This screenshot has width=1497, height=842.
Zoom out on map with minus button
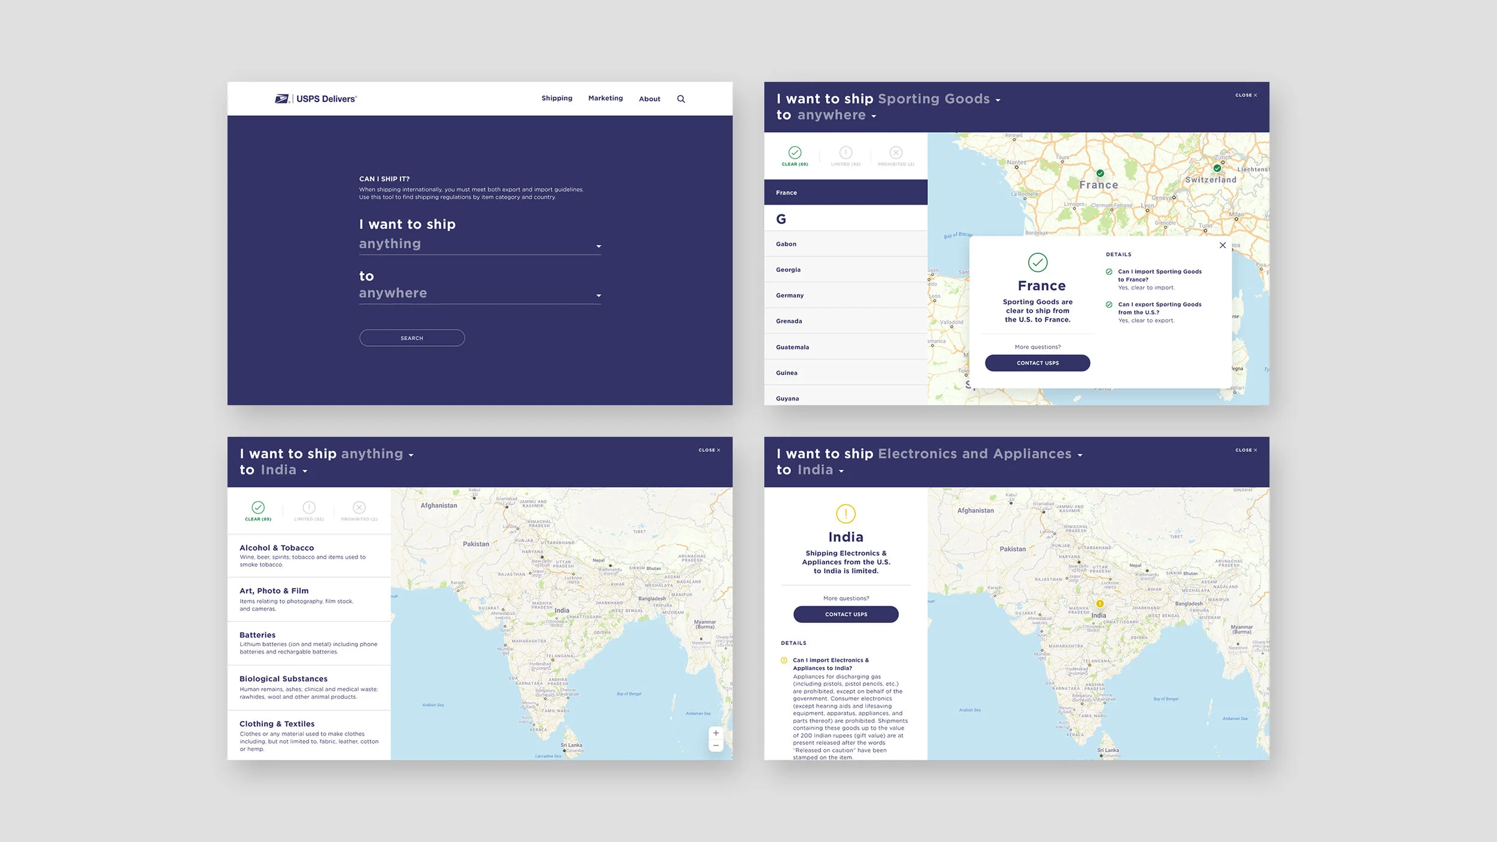(716, 746)
